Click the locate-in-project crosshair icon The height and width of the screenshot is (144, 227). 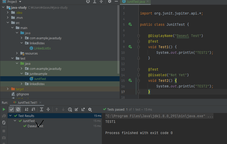click(88, 2)
